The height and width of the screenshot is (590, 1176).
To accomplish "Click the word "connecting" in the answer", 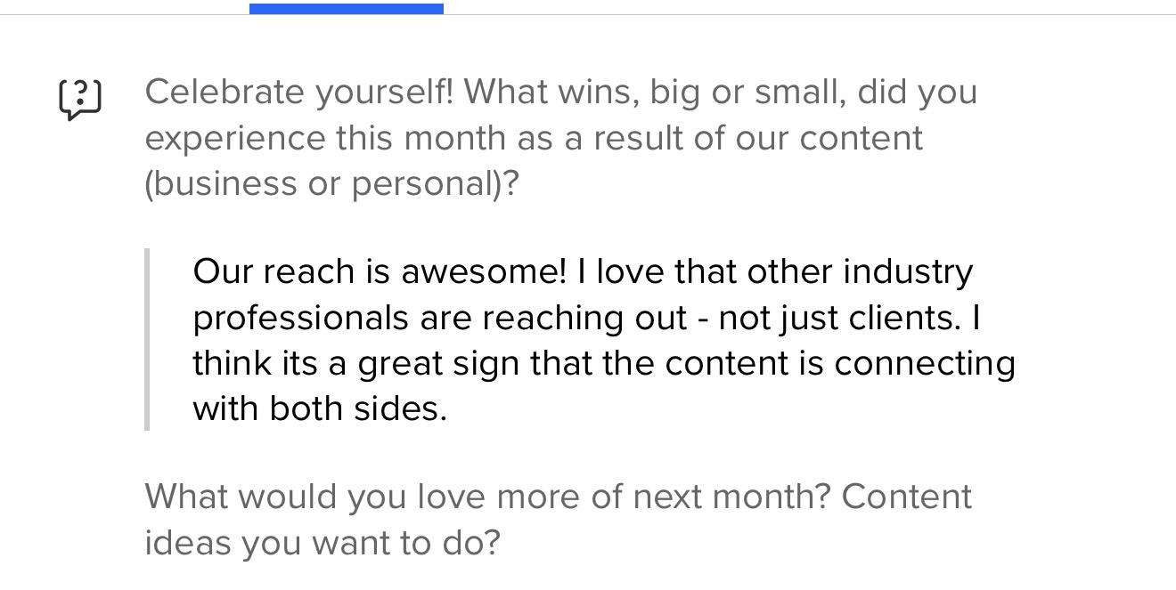I will pyautogui.click(x=925, y=363).
